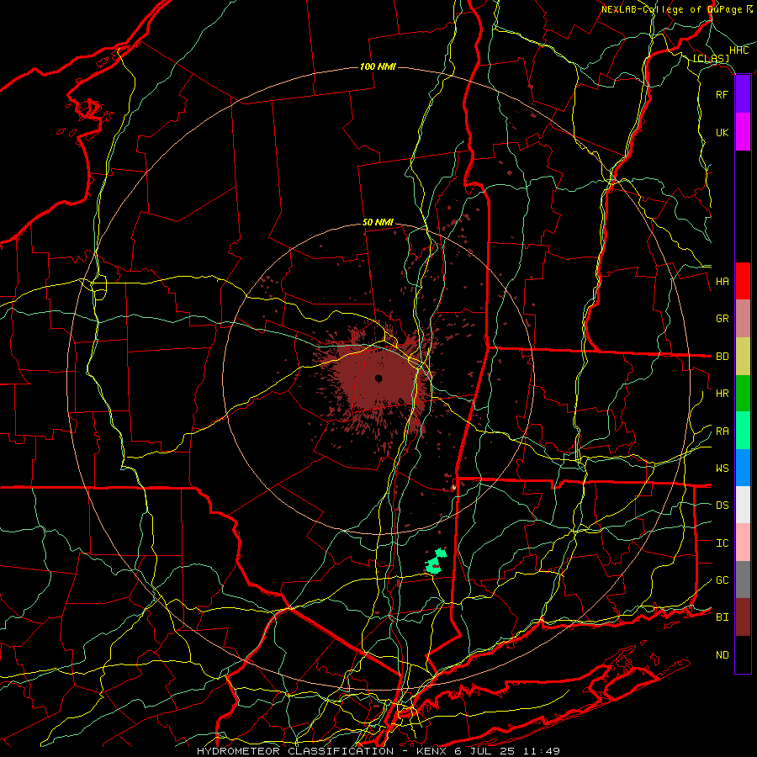
Task: Click the black radar site dot at center
Action: click(x=378, y=378)
